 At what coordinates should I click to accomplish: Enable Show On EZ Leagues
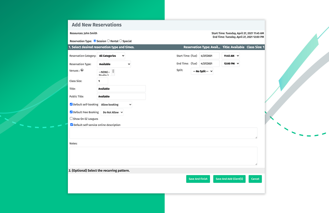pyautogui.click(x=71, y=119)
